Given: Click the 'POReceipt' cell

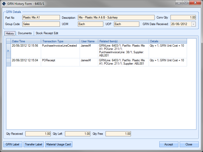Looking at the screenshot, I should 60,62.
